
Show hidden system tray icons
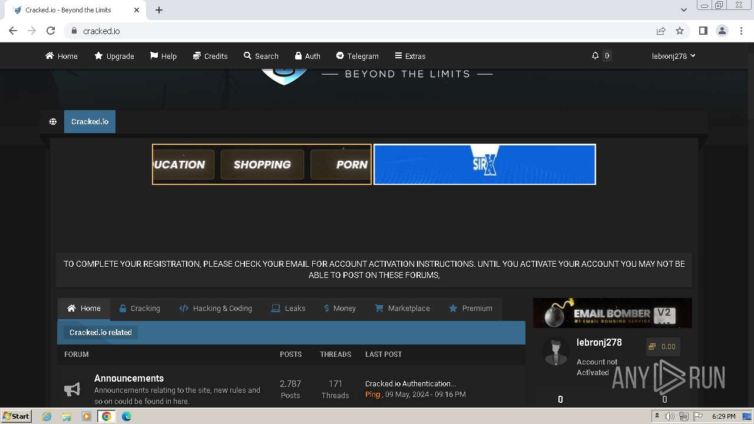pyautogui.click(x=657, y=416)
